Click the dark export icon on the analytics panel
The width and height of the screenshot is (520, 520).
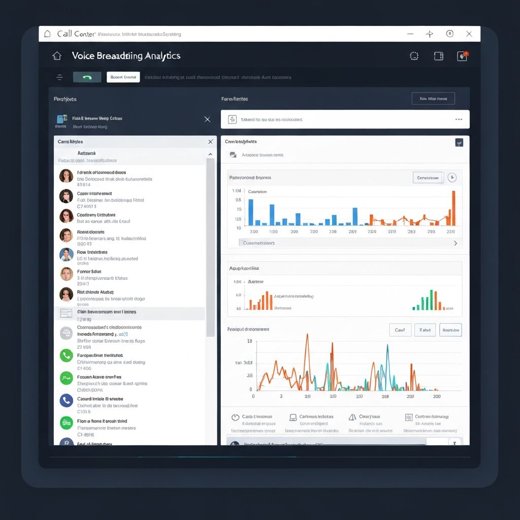[x=459, y=143]
